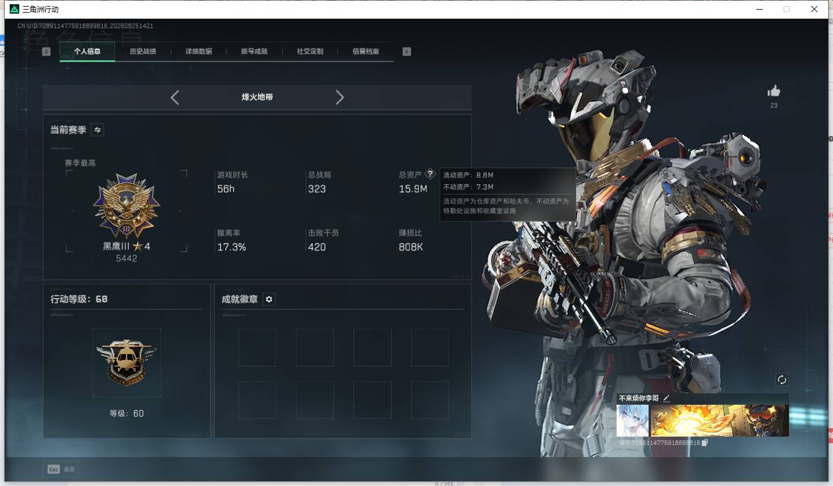Give a thumbs-up like to this profile
Image resolution: width=833 pixels, height=486 pixels.
pos(774,91)
